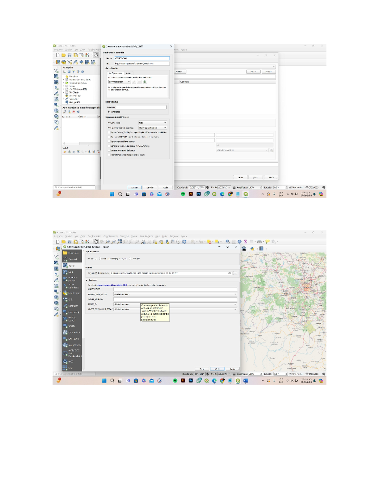Check the first WMS options checkbox
Image resolution: width=379 pixels, height=491 pixels.
[109, 132]
